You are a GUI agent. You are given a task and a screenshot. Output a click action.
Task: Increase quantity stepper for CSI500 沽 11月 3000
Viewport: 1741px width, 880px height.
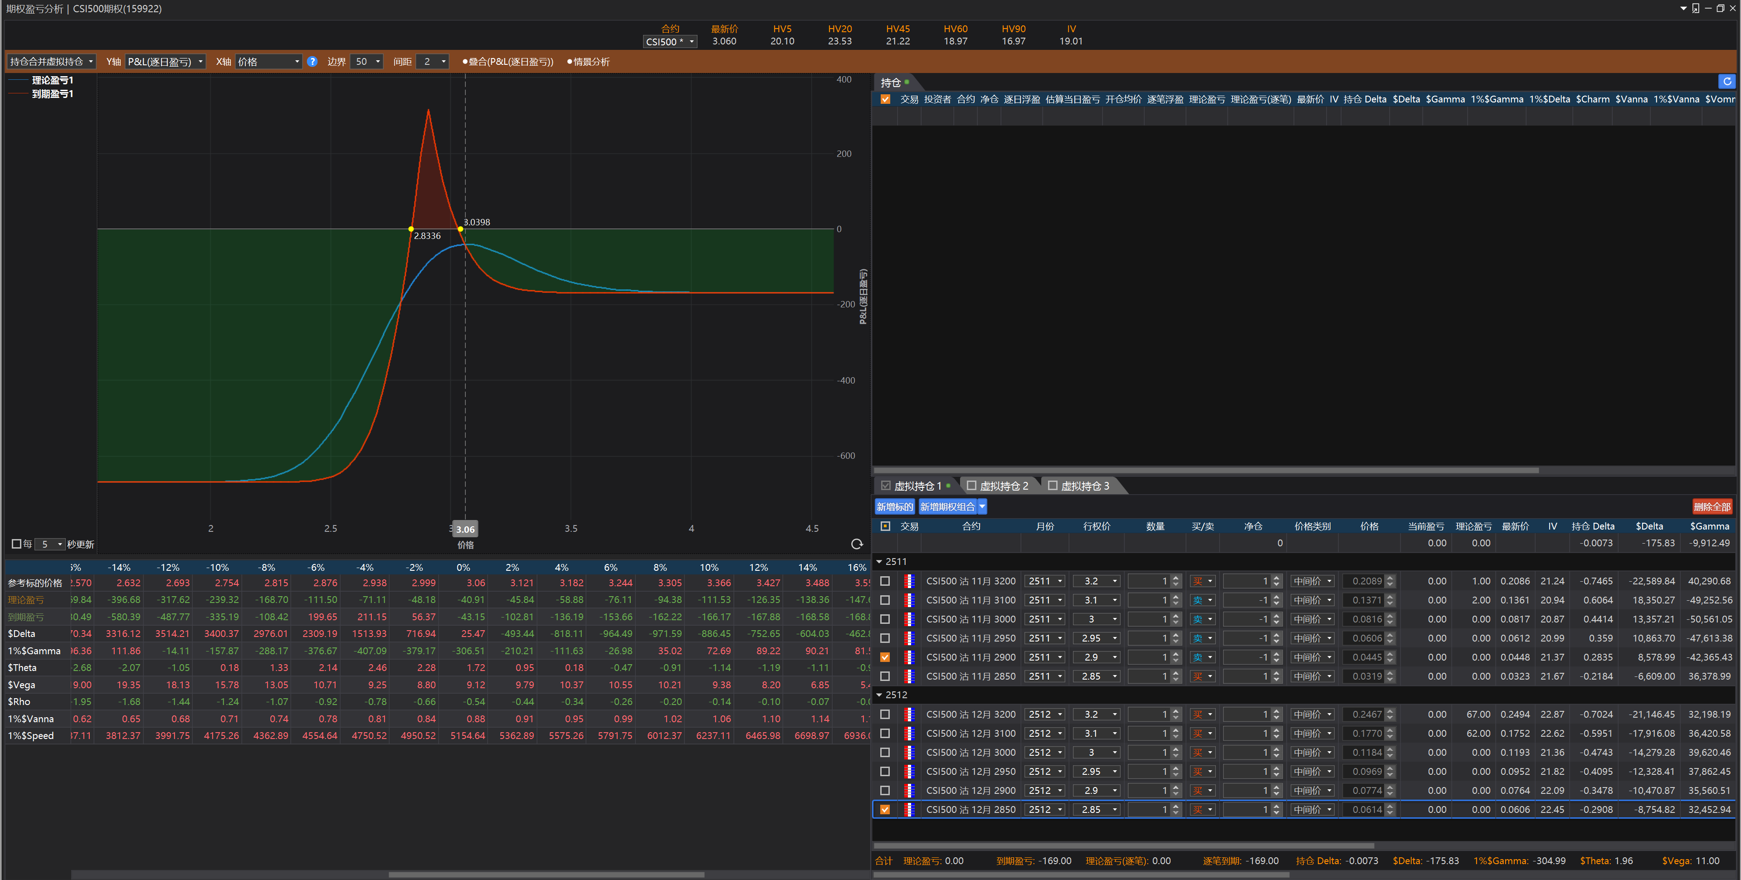pyautogui.click(x=1176, y=616)
